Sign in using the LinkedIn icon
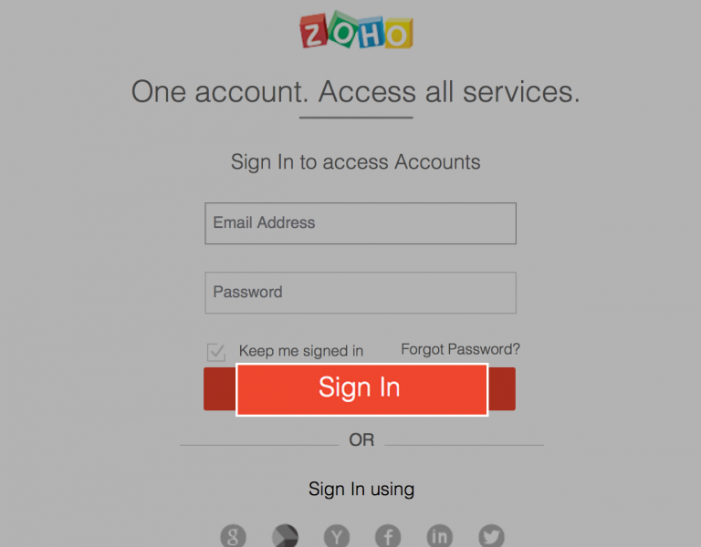 coord(440,536)
